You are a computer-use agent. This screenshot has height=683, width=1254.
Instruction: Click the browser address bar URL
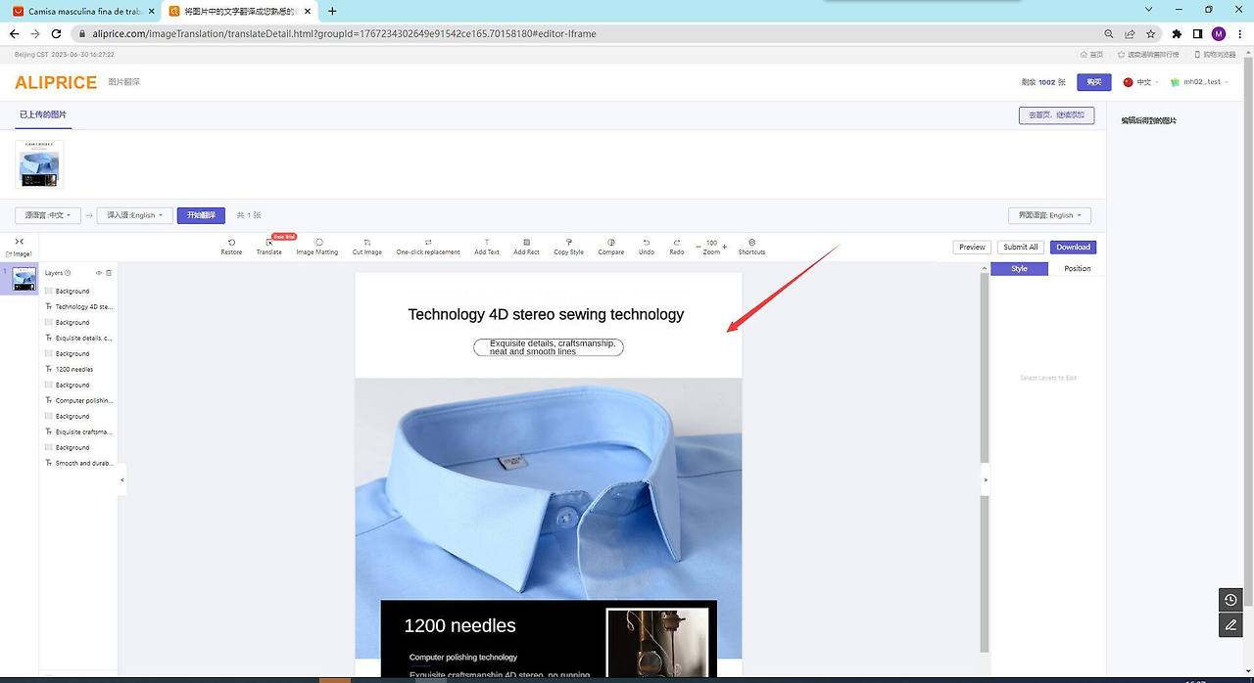tap(343, 33)
